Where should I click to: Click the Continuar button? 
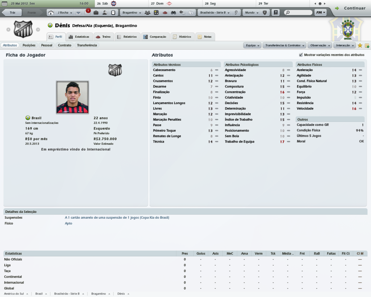tap(351, 8)
